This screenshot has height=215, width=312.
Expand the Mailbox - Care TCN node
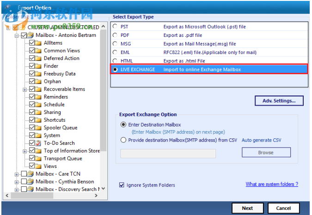[x=17, y=174]
